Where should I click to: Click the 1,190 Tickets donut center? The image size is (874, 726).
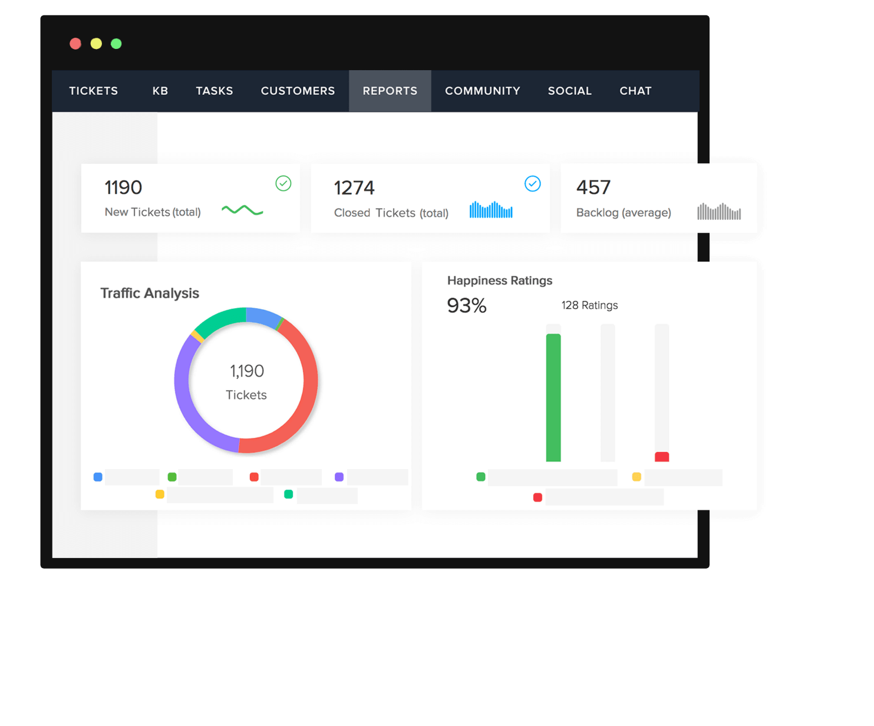[x=246, y=381]
